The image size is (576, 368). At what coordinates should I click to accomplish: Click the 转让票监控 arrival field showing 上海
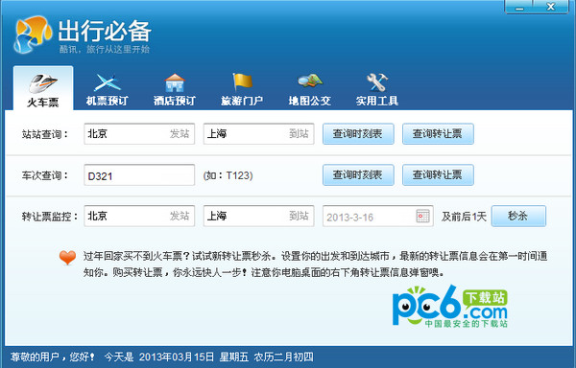click(258, 216)
